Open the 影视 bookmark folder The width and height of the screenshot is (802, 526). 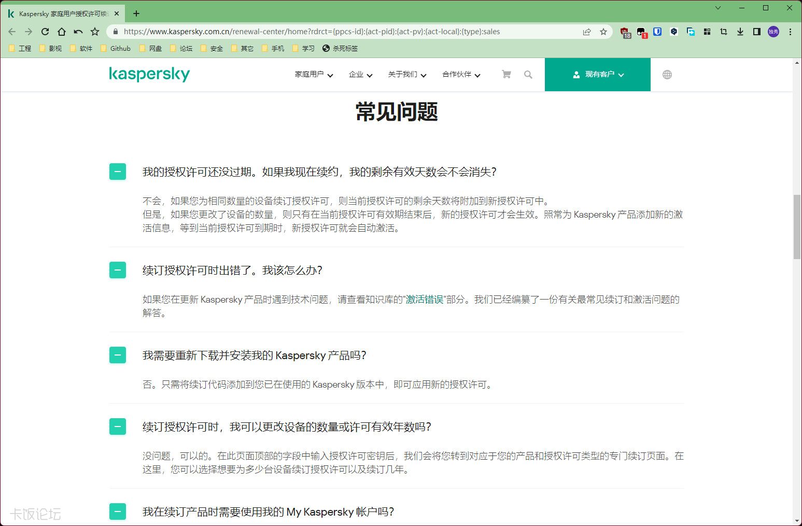coord(51,48)
